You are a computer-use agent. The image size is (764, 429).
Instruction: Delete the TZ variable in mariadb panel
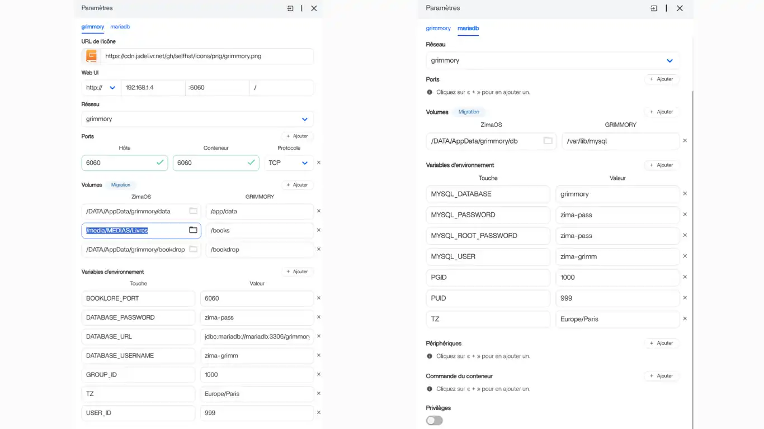[x=685, y=318]
